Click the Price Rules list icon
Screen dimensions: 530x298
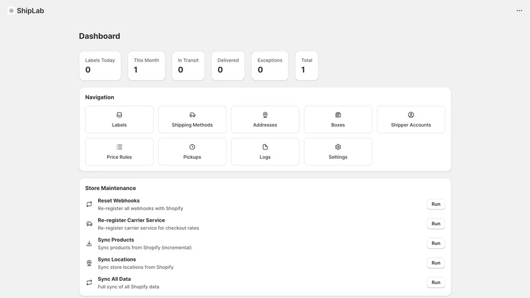point(119,147)
